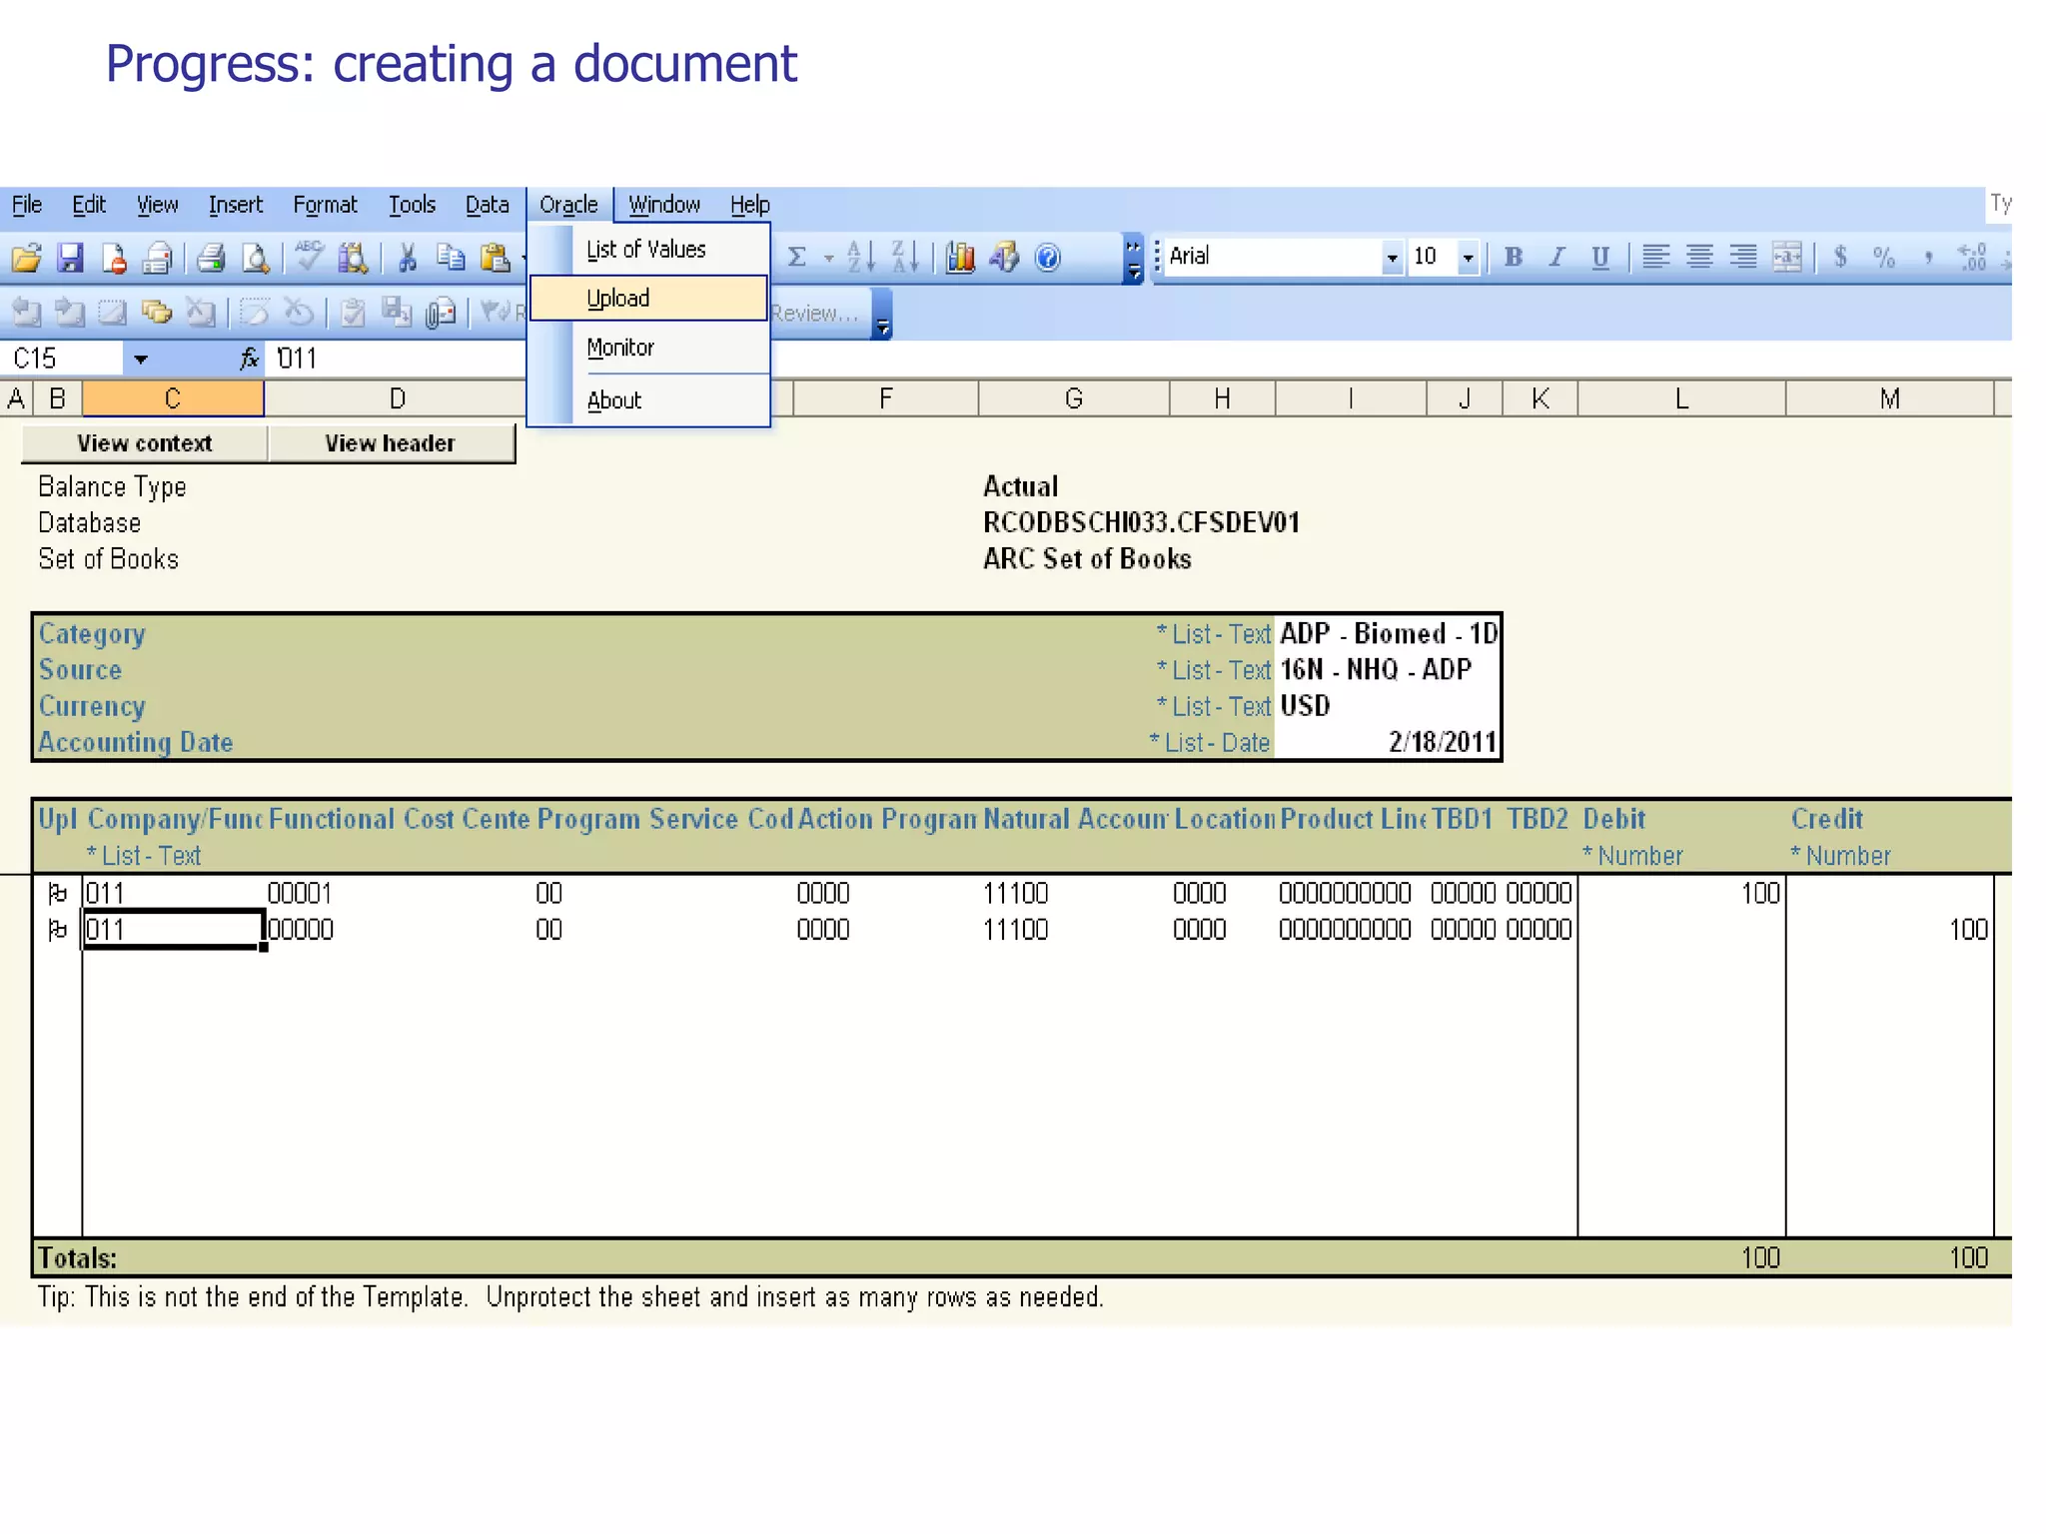Viewport: 2046px width, 1534px height.
Task: Select Monitor in the Oracle menu
Action: tap(649, 348)
